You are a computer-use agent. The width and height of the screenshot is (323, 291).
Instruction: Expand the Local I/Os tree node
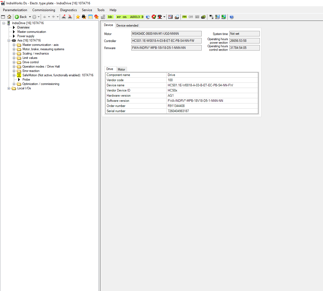(9, 88)
